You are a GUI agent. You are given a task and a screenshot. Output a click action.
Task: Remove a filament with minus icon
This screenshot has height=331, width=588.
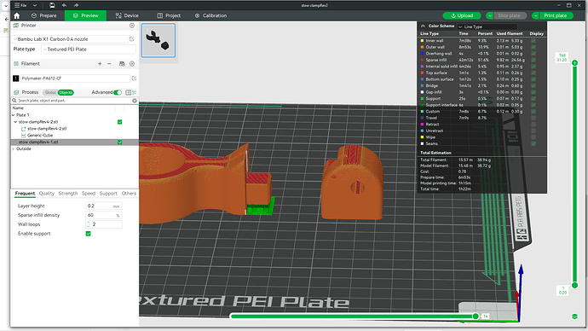[109, 64]
